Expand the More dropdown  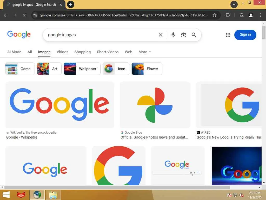pyautogui.click(x=144, y=52)
